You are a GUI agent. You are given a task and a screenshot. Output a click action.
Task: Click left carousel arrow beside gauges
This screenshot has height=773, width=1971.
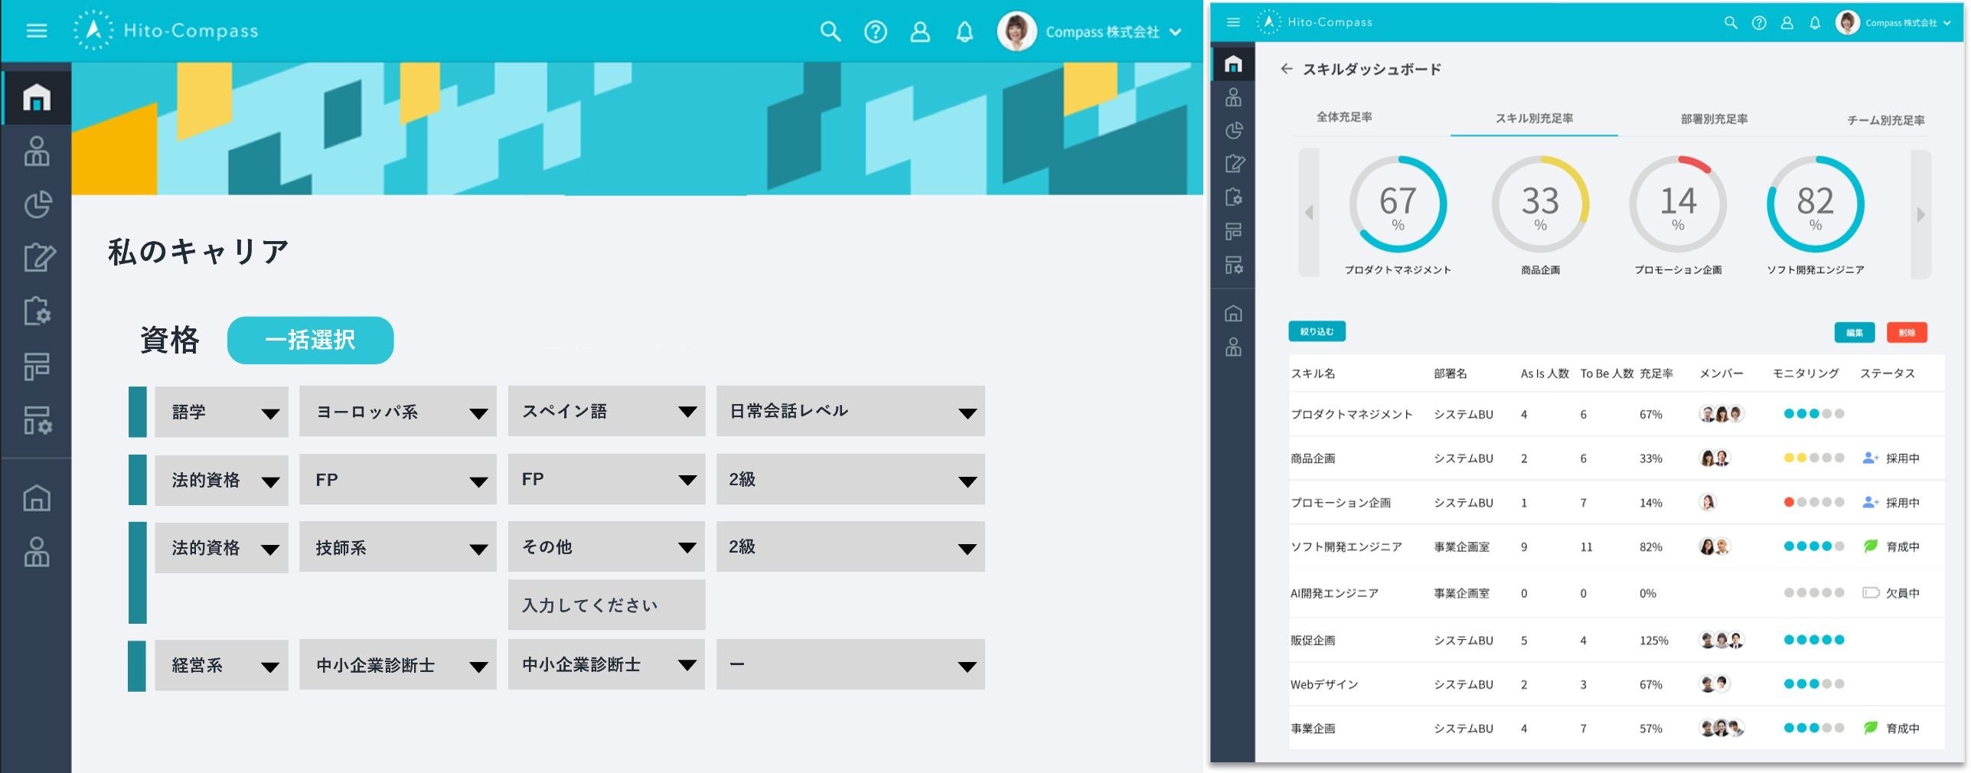[x=1309, y=214]
